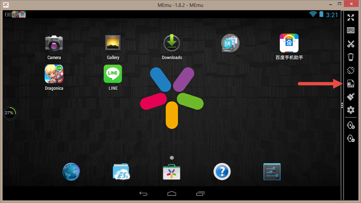The height and width of the screenshot is (203, 361).
Task: Click the Dragonica label text
Action: 54,88
